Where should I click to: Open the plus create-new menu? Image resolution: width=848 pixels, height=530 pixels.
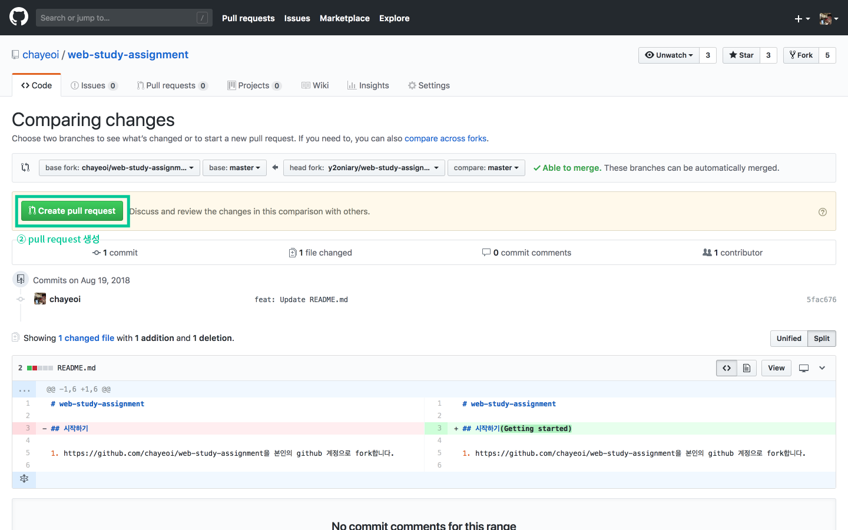pyautogui.click(x=802, y=19)
